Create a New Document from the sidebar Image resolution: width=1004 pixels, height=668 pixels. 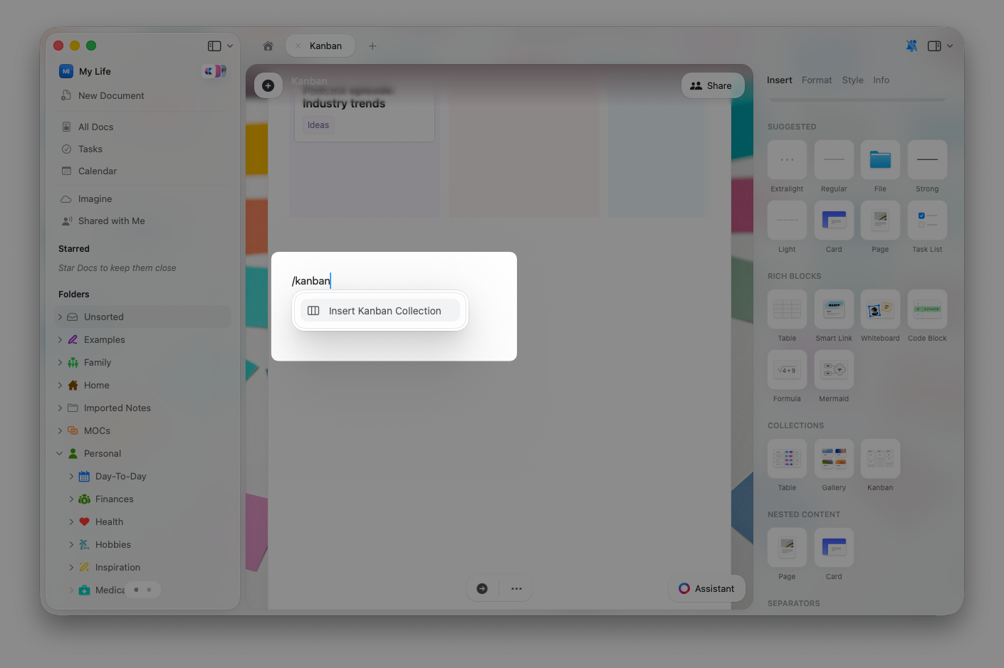[112, 95]
